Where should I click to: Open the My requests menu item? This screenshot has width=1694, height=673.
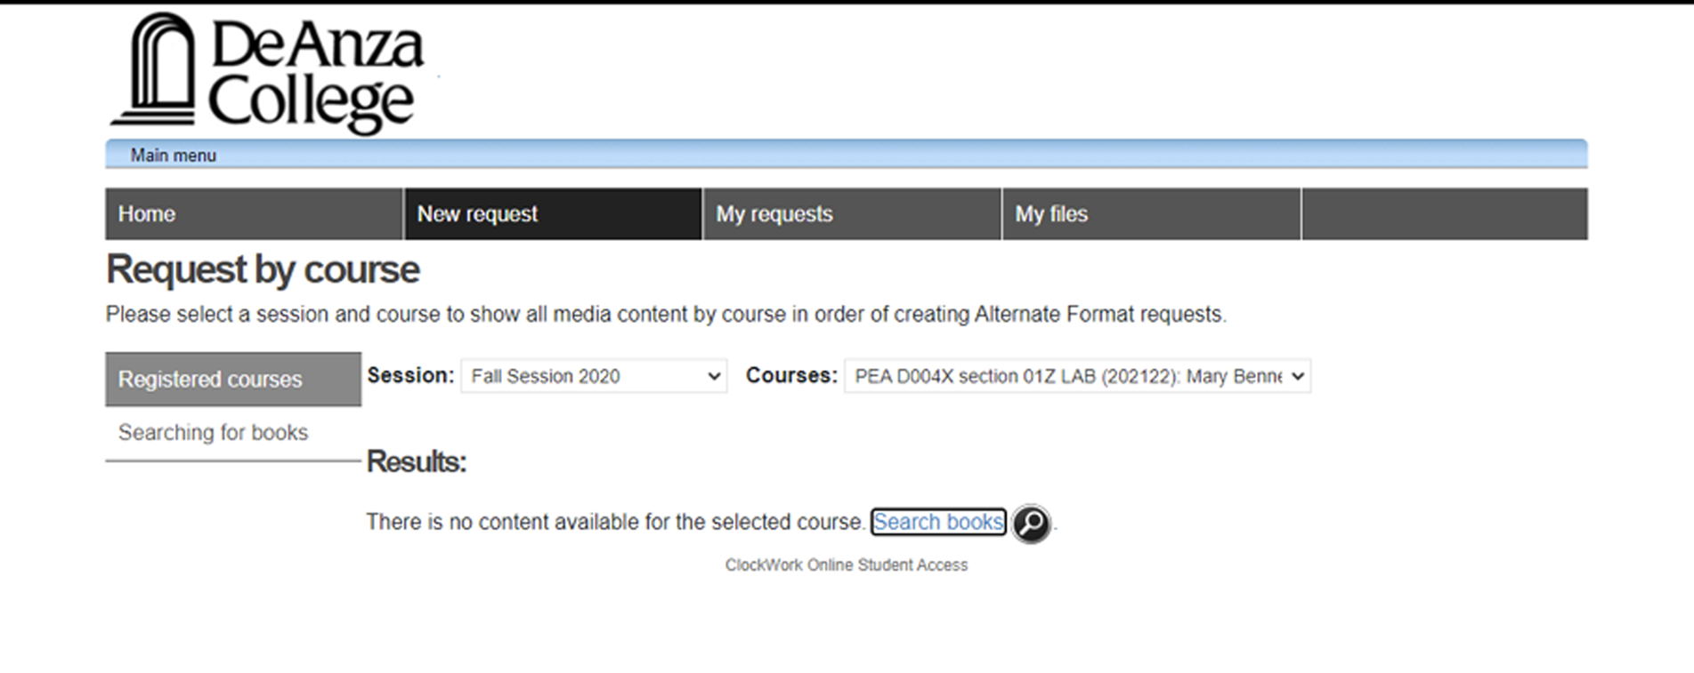851,214
